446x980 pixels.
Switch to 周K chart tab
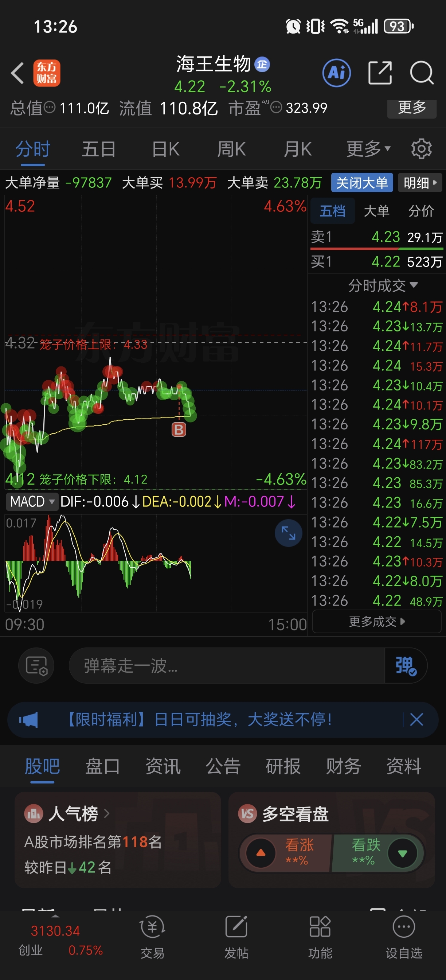(231, 149)
